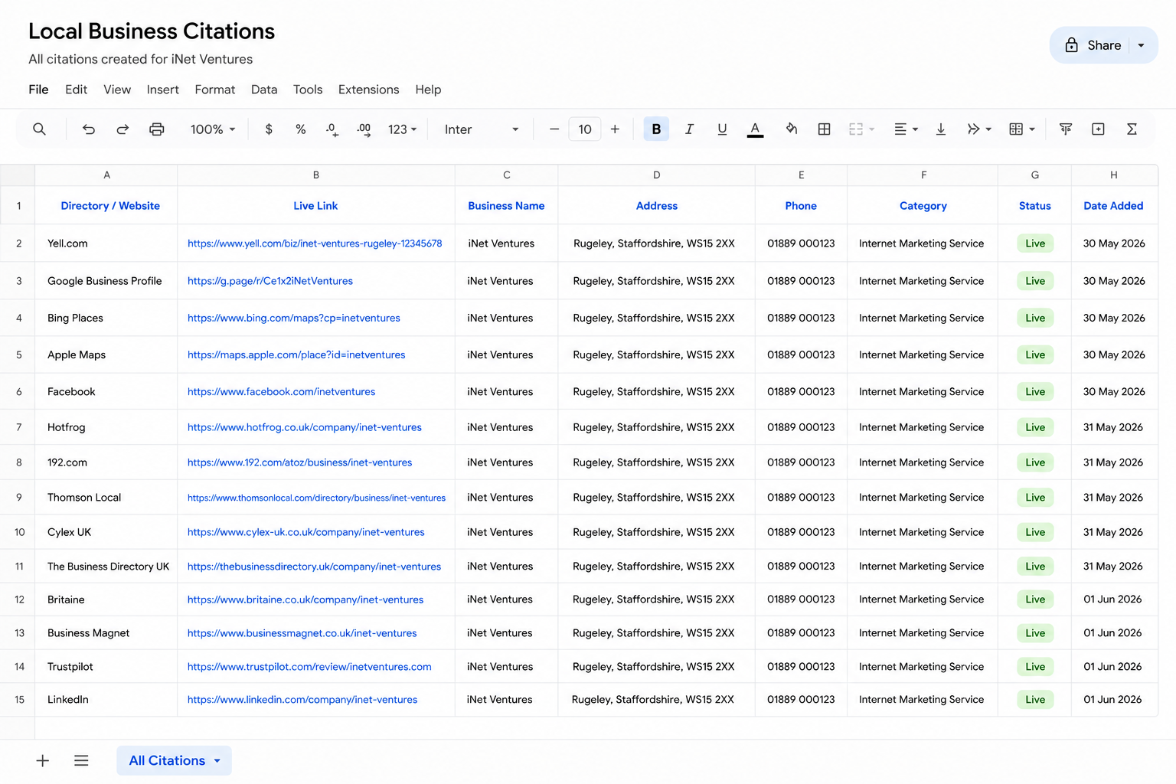Open table formatting dropdown
Viewport: 1176px width, 784px height.
tap(1022, 129)
